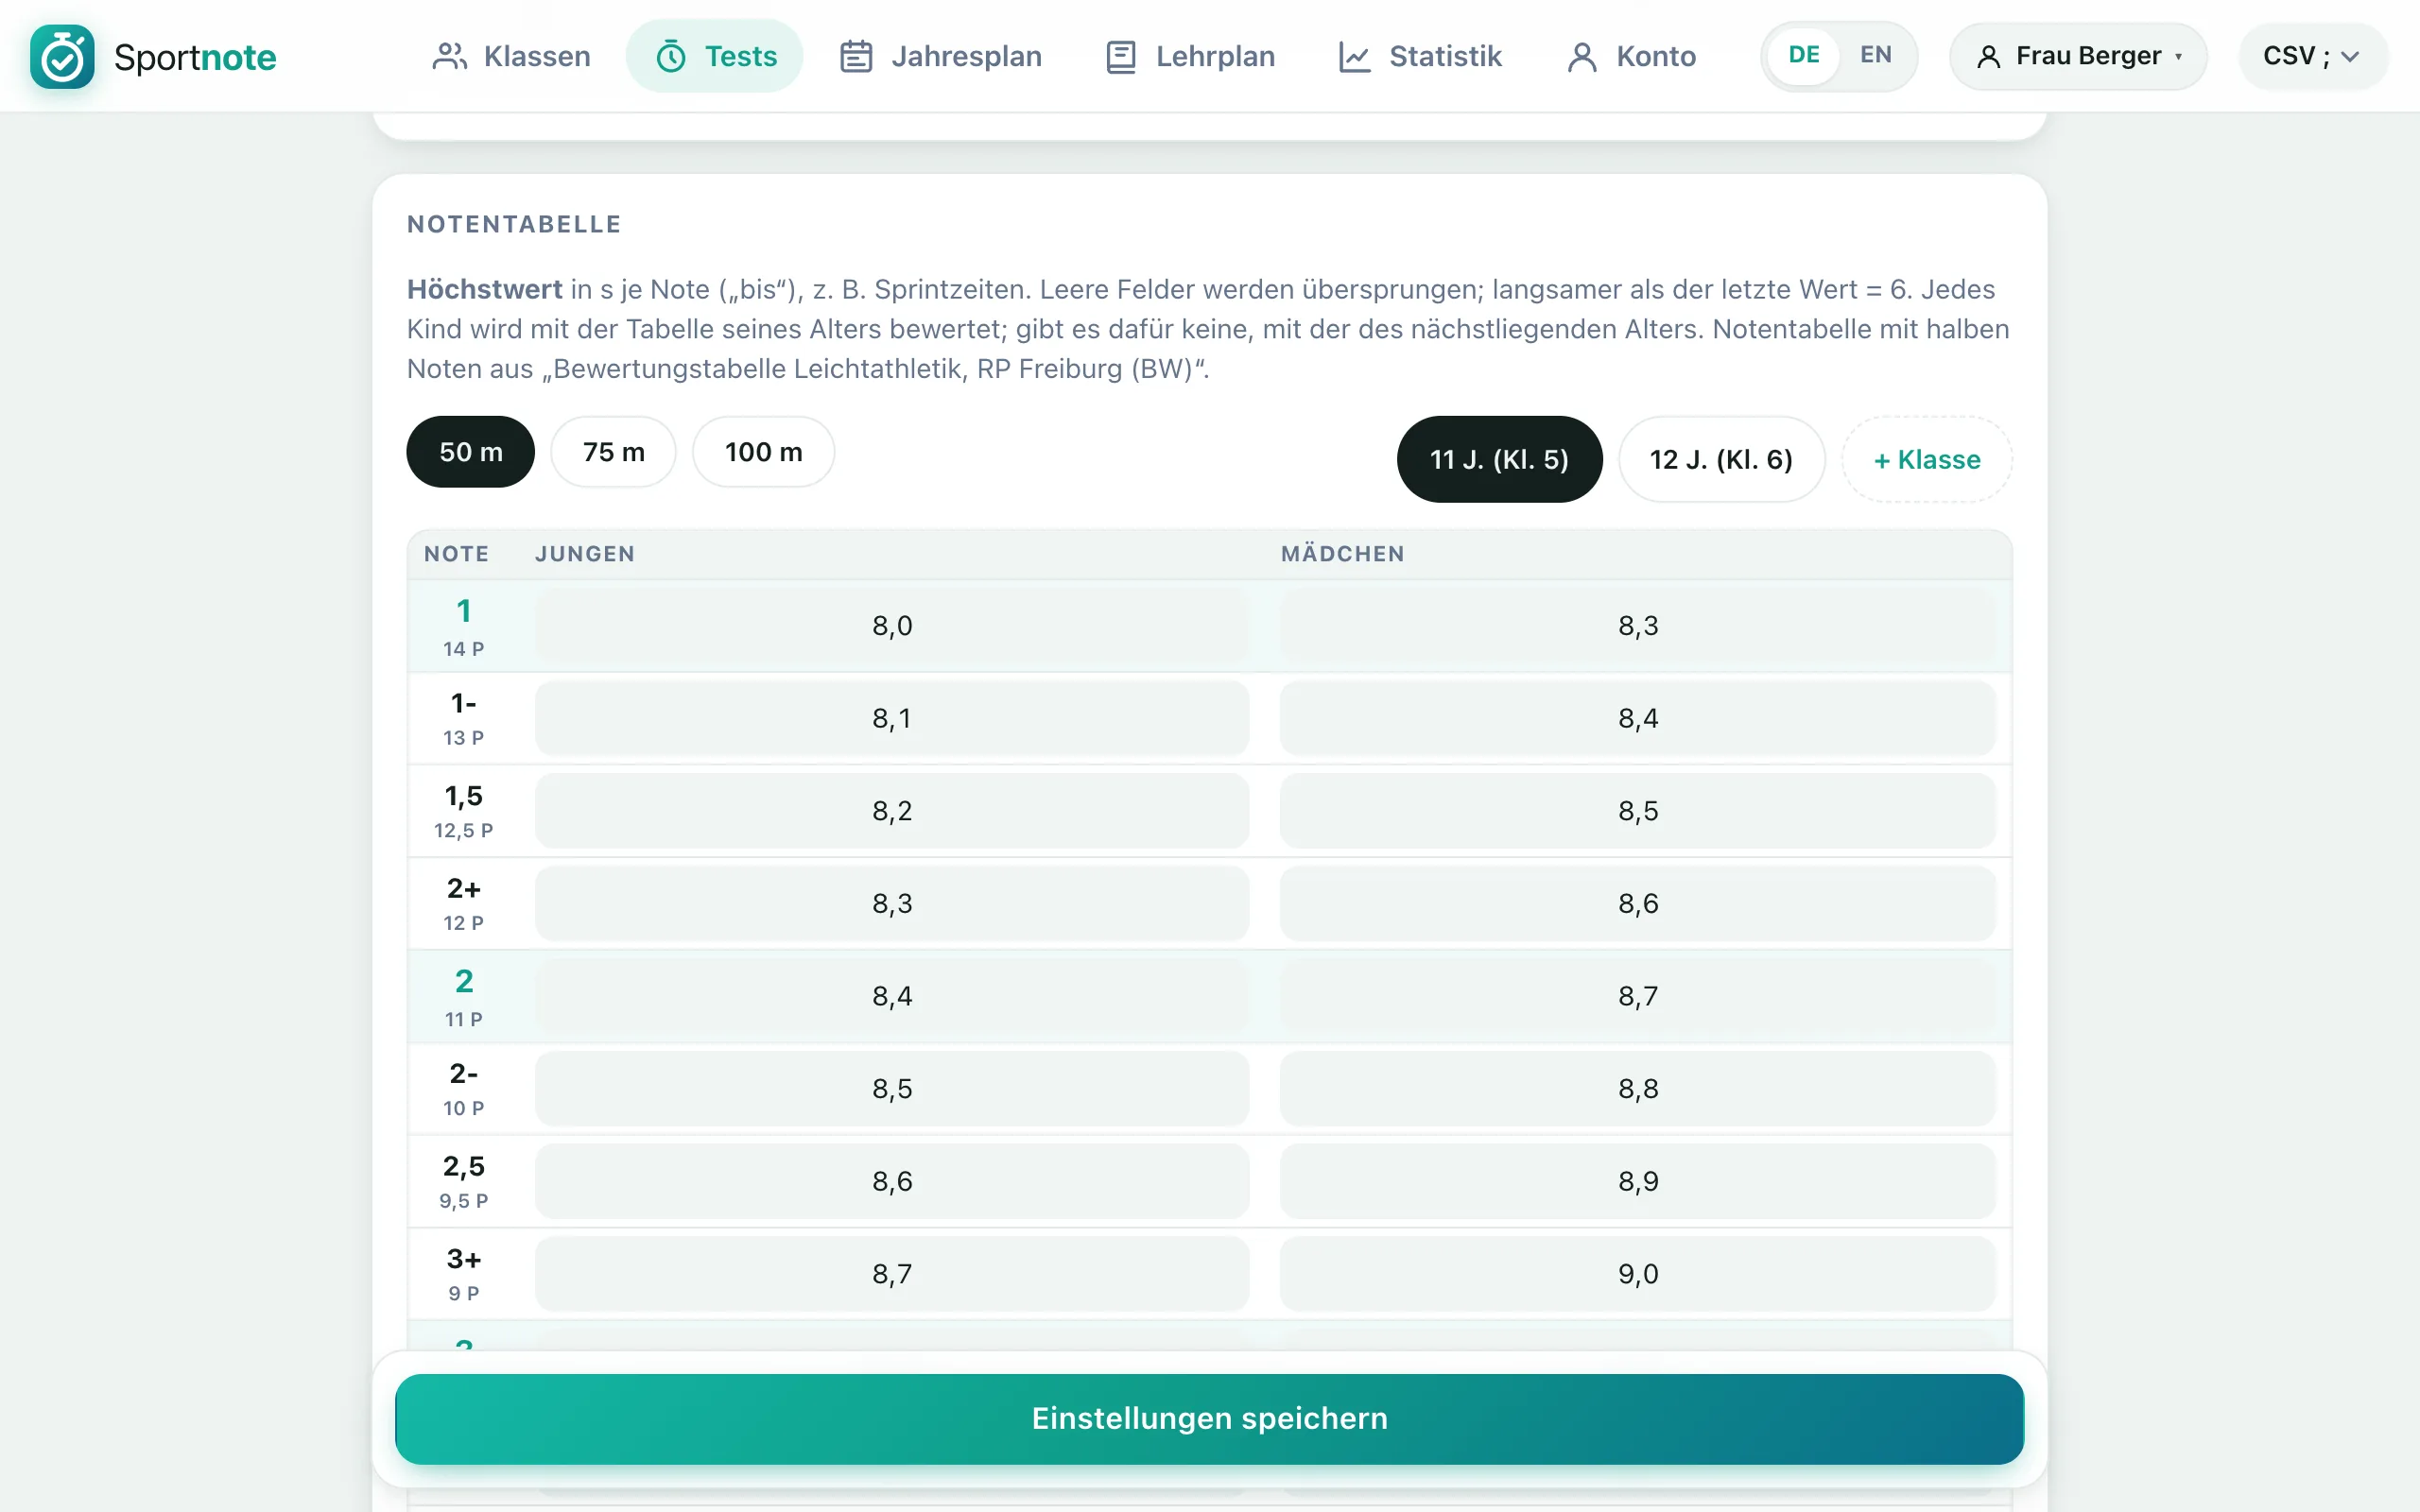The width and height of the screenshot is (2420, 1512).
Task: Edit Mädchen value 8,4 for Note 1-
Action: (x=1638, y=718)
